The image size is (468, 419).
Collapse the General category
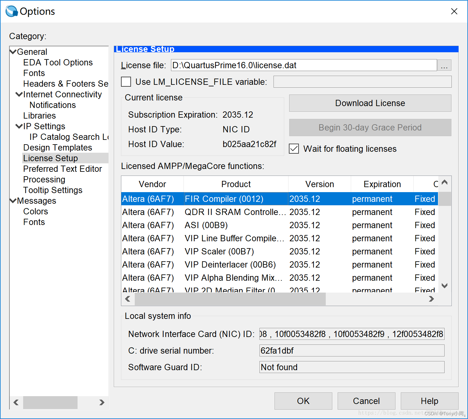pos(13,51)
